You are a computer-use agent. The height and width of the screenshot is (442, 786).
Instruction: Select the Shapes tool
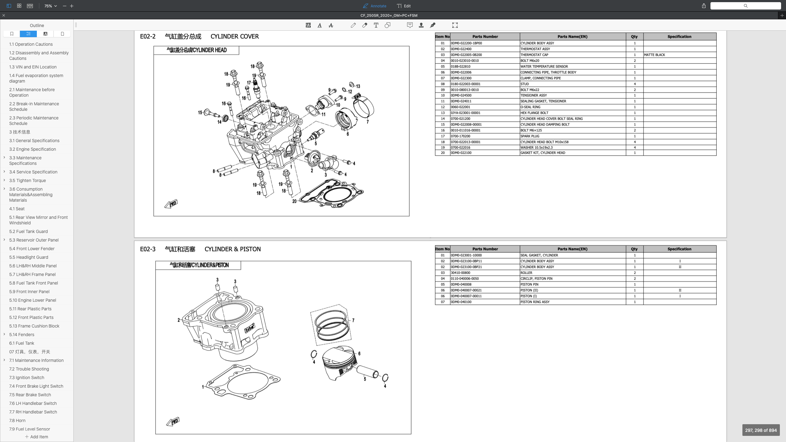(x=387, y=25)
